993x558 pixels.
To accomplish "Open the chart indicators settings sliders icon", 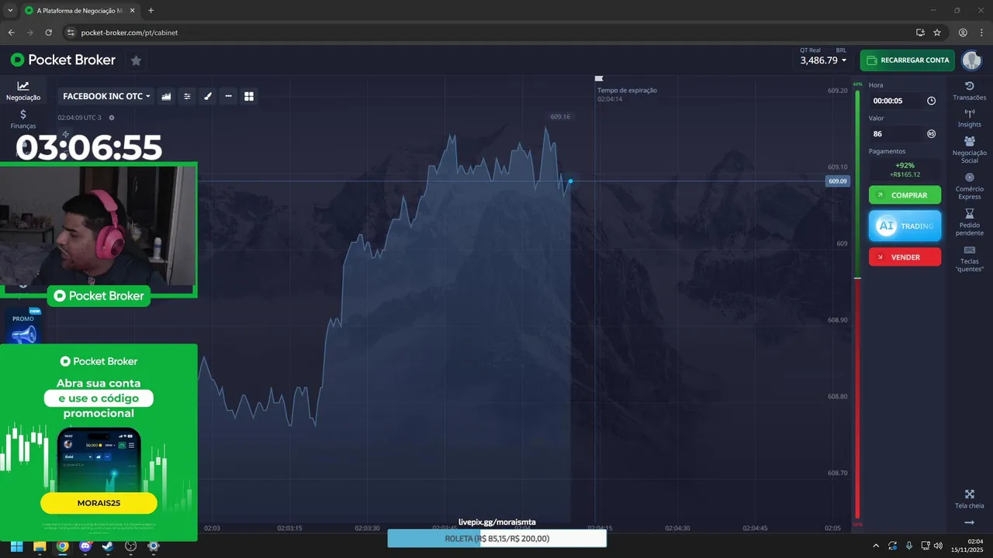I will [x=187, y=96].
